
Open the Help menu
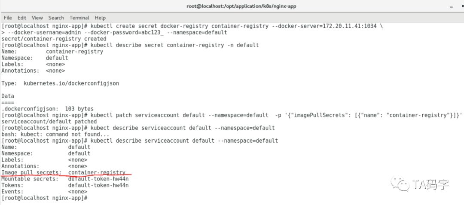pos(100,18)
